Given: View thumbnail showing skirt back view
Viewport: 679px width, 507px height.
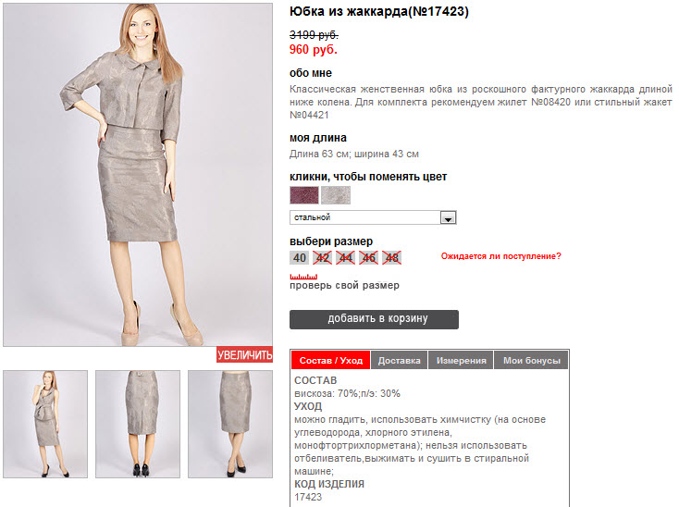Looking at the screenshot, I should click(x=138, y=424).
